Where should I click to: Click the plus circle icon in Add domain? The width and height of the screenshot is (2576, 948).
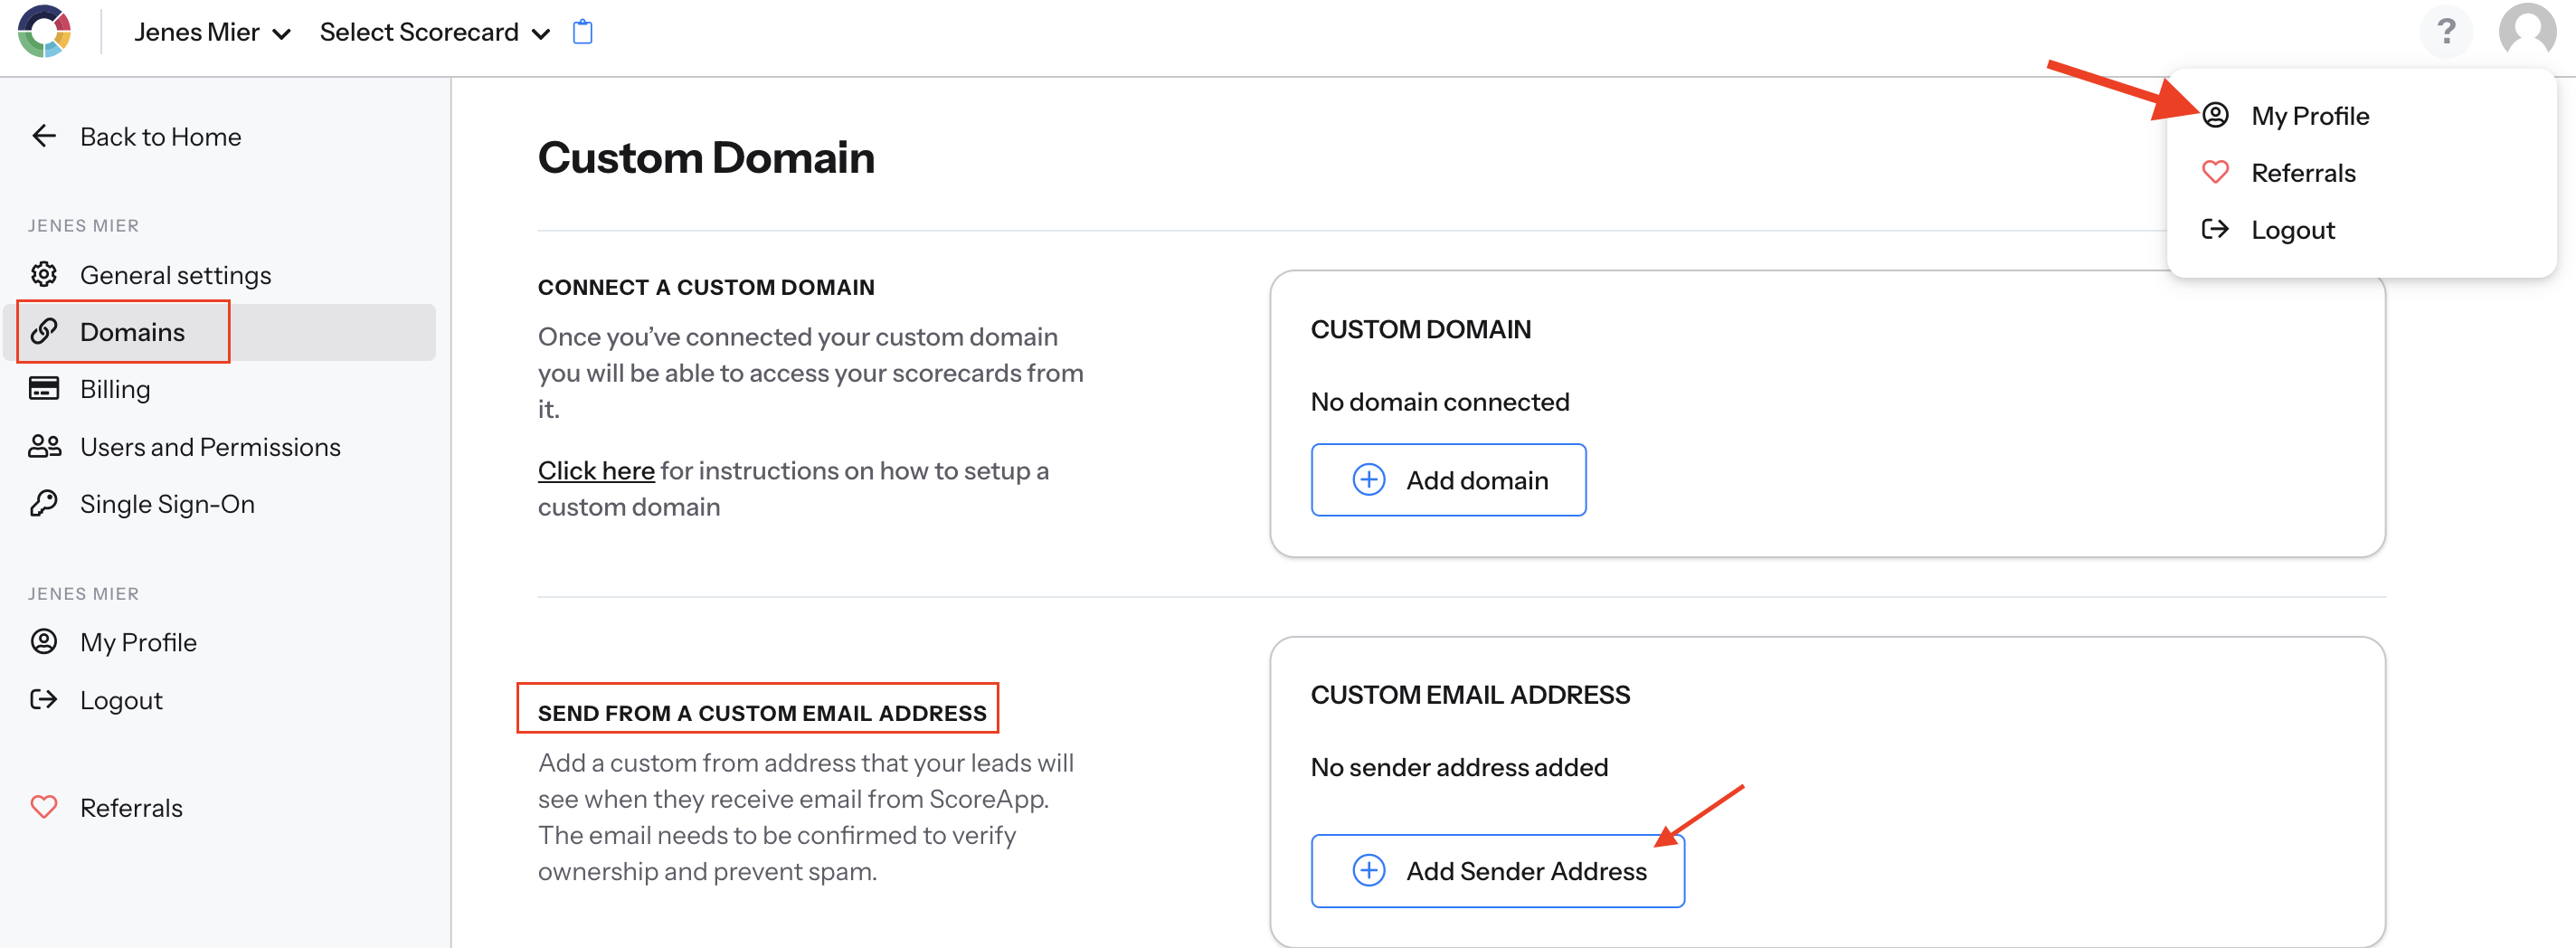[1368, 480]
